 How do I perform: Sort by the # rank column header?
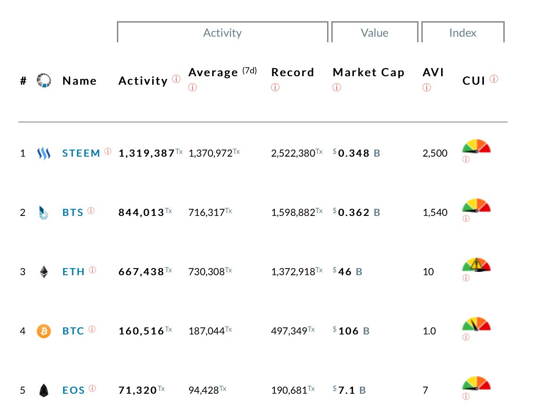tap(23, 81)
